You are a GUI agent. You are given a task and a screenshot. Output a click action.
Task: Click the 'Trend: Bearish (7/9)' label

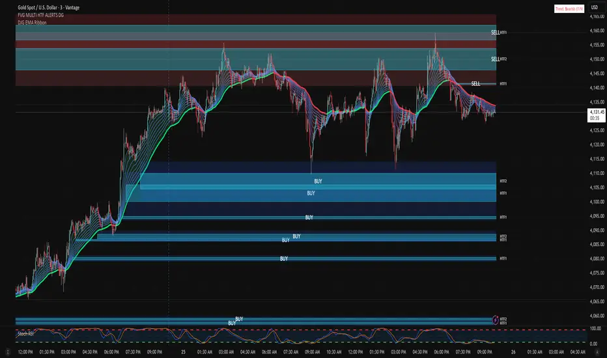pos(569,8)
